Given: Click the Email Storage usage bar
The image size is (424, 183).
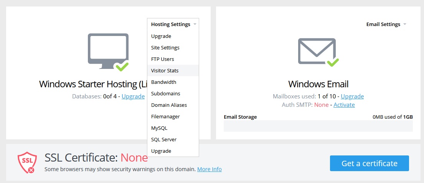Looking at the screenshot, I should (318, 126).
